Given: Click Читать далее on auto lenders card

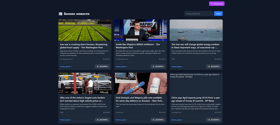Looking at the screenshot, I should [66, 120].
